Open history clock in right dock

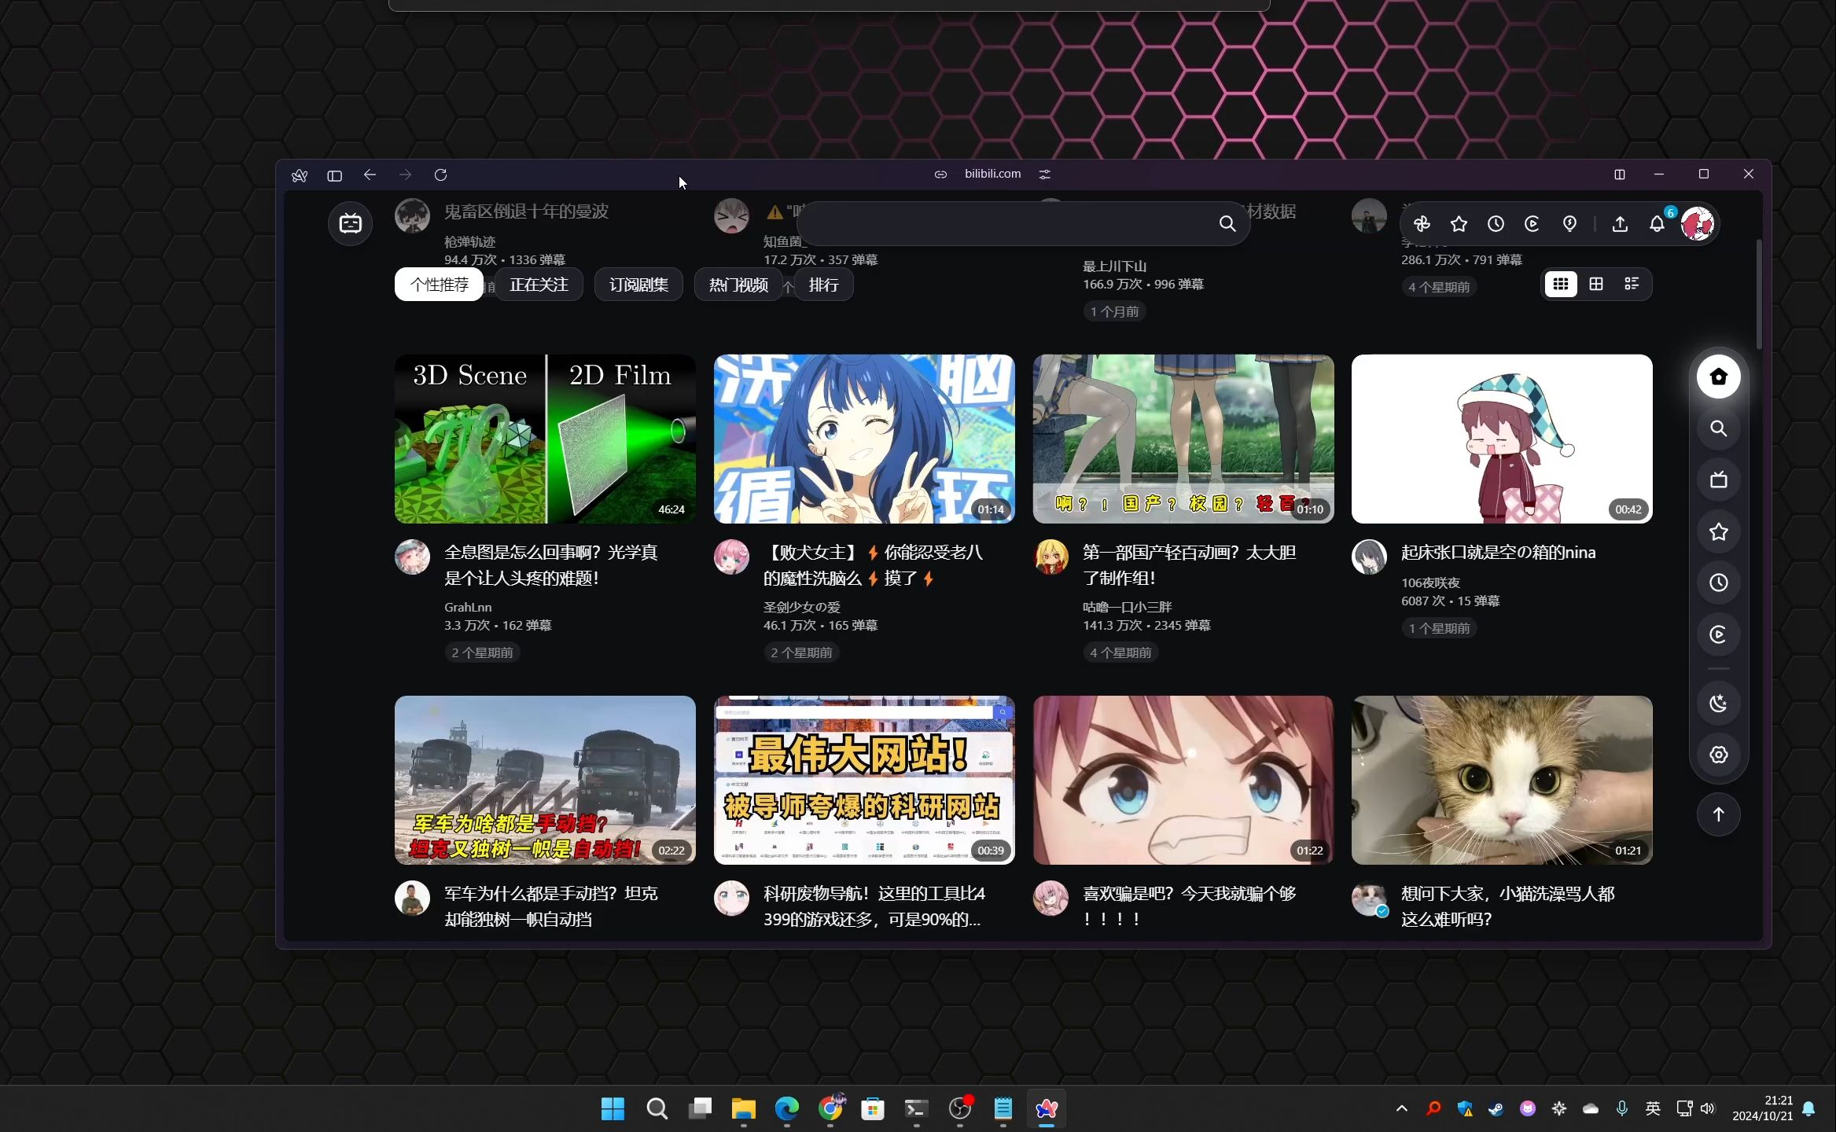coord(1718,583)
